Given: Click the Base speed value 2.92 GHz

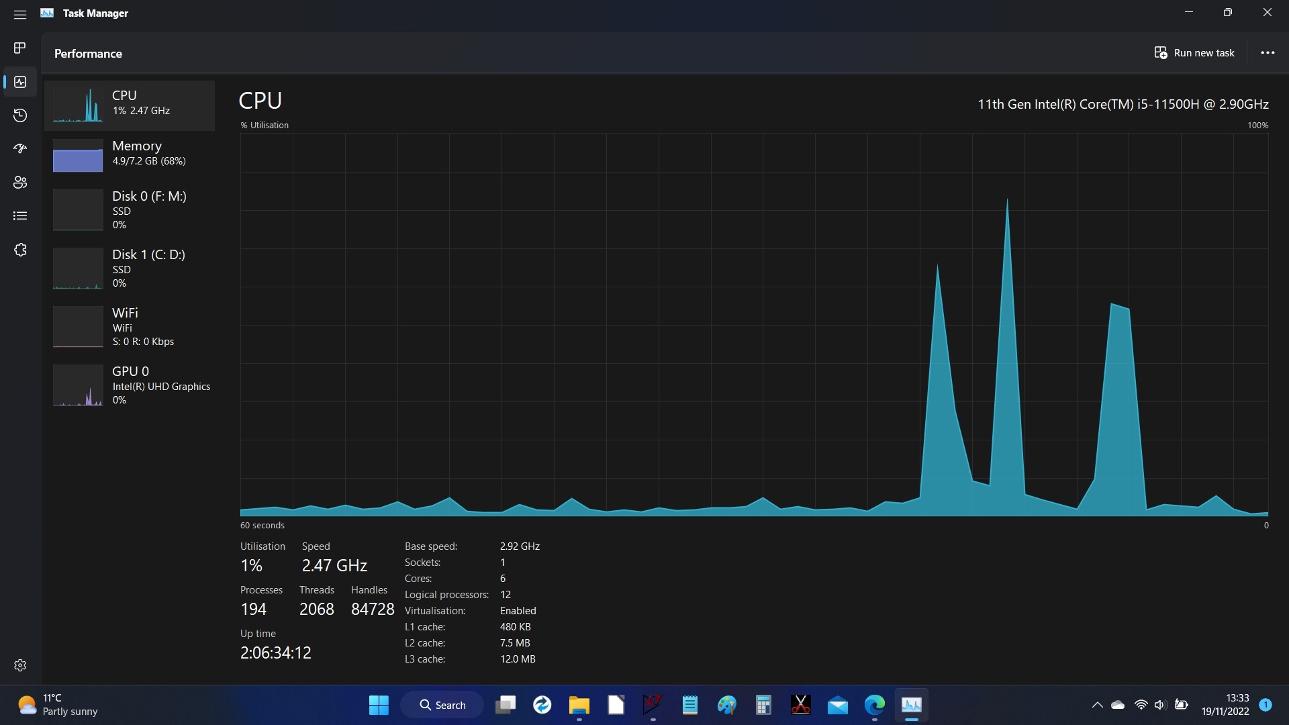Looking at the screenshot, I should pos(520,546).
